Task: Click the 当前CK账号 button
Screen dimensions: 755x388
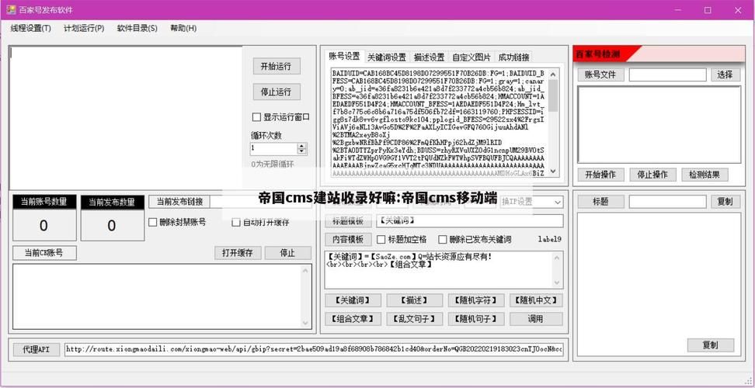Action: tap(44, 253)
